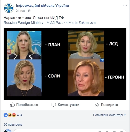Open Russian Foreign Ministry - МИД России link
Viewport: 130px width, 132px height.
pyautogui.click(x=36, y=23)
